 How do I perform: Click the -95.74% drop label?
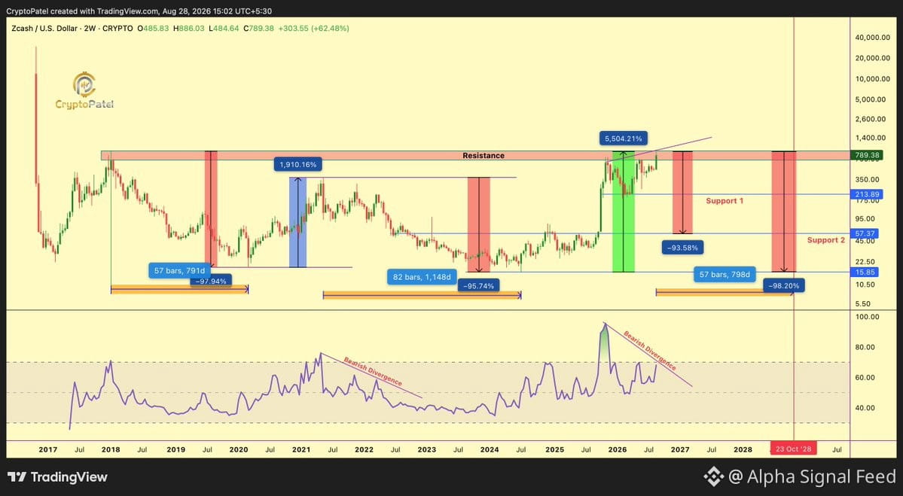coord(478,286)
